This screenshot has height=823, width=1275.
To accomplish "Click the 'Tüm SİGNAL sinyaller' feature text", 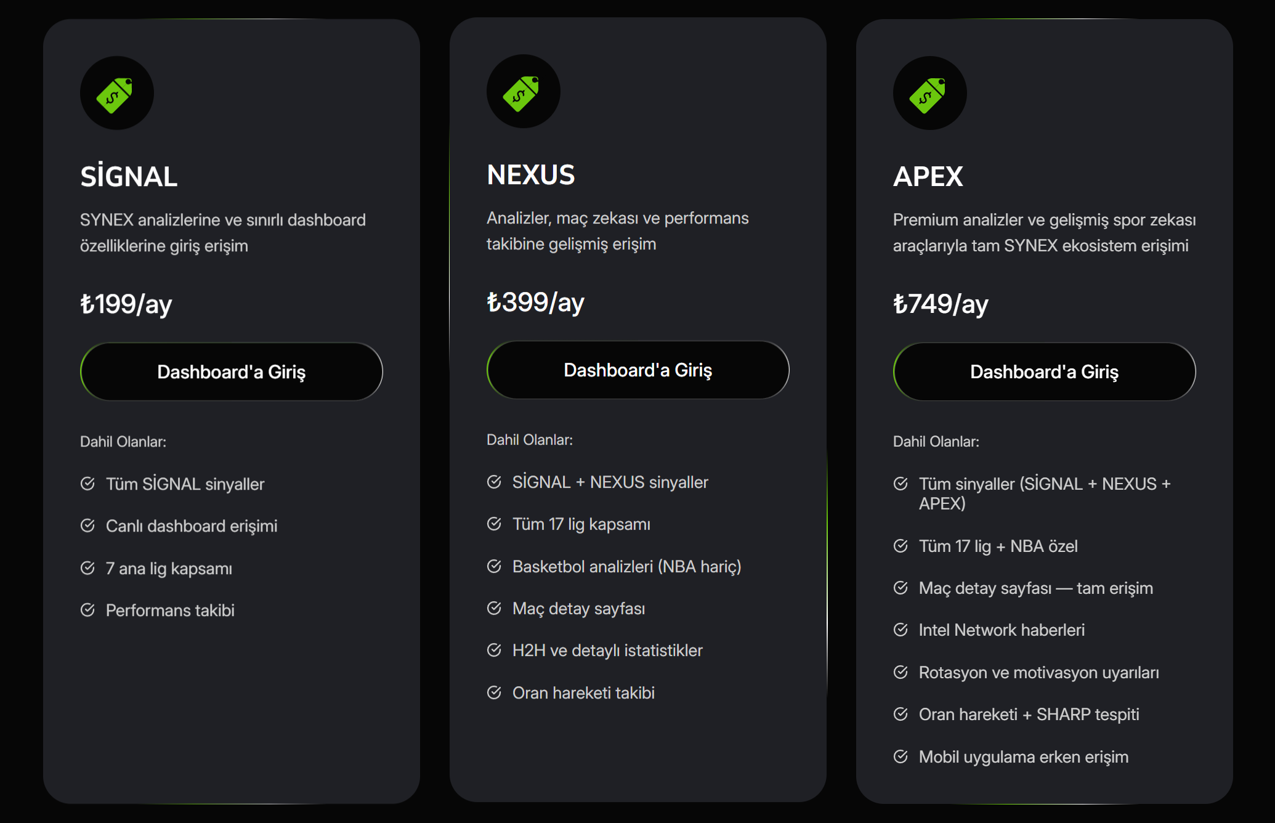I will 185,484.
